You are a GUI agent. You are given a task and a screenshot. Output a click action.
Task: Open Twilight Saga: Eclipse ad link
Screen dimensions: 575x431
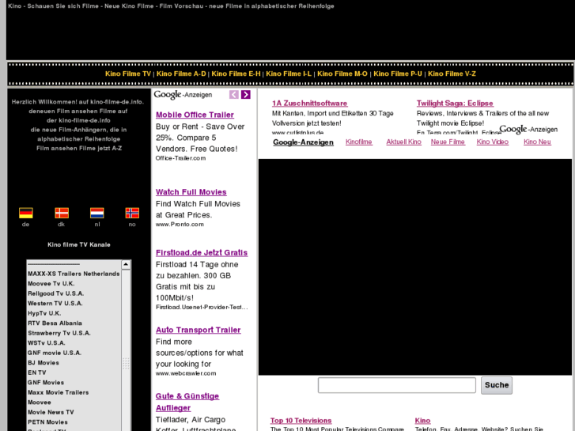point(455,104)
